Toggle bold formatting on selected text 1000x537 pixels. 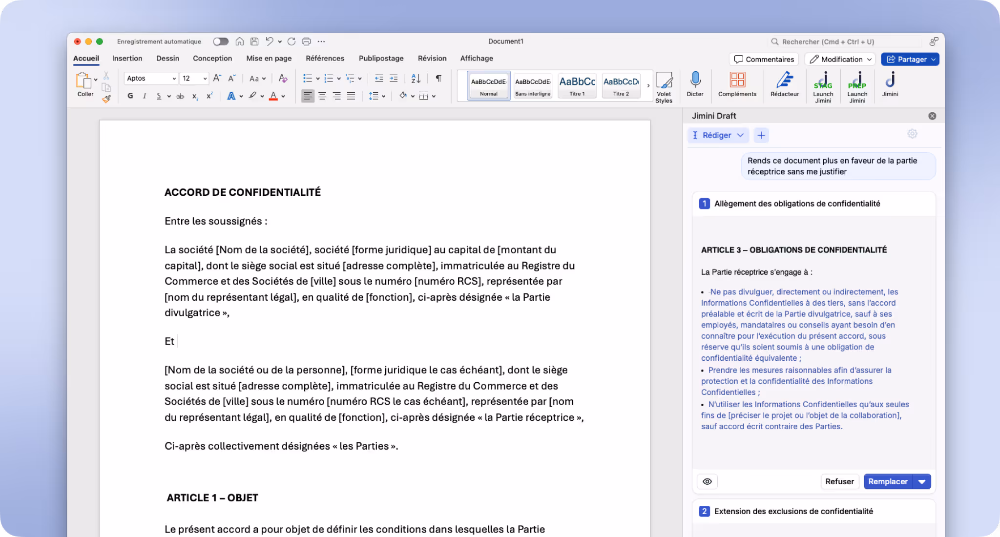tap(129, 96)
